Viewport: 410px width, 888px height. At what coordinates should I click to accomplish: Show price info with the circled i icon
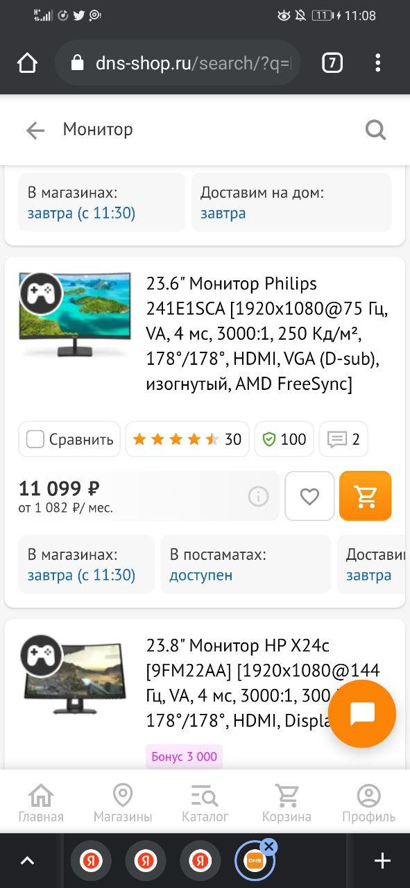click(259, 496)
